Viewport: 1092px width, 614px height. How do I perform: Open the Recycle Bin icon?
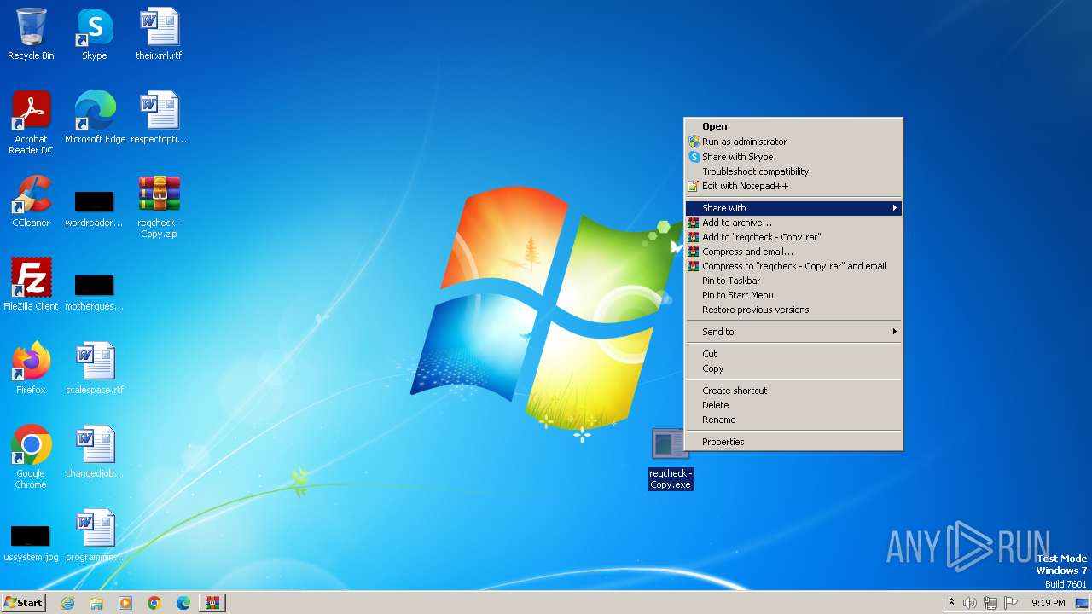tap(31, 34)
